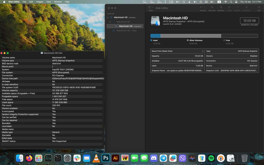The height and width of the screenshot is (165, 264).
Task: Open the Disk Utility app menu
Action: [14, 2]
